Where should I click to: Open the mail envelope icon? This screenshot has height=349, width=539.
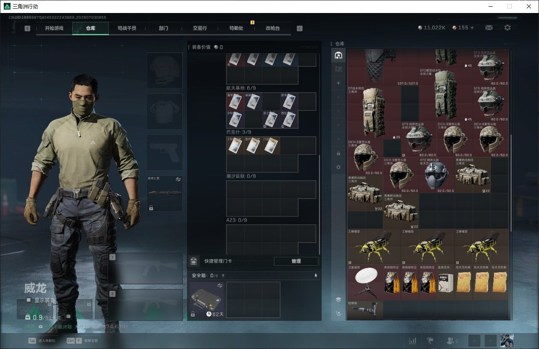[489, 28]
